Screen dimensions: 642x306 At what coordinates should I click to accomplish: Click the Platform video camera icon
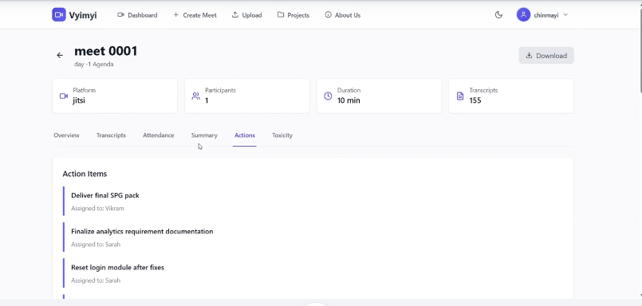point(64,96)
